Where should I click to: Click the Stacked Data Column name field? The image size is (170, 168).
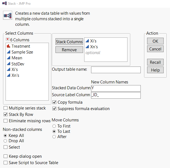(116, 88)
